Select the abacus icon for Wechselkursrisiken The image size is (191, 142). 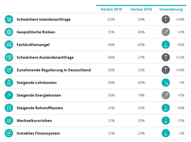pyautogui.click(x=9, y=121)
